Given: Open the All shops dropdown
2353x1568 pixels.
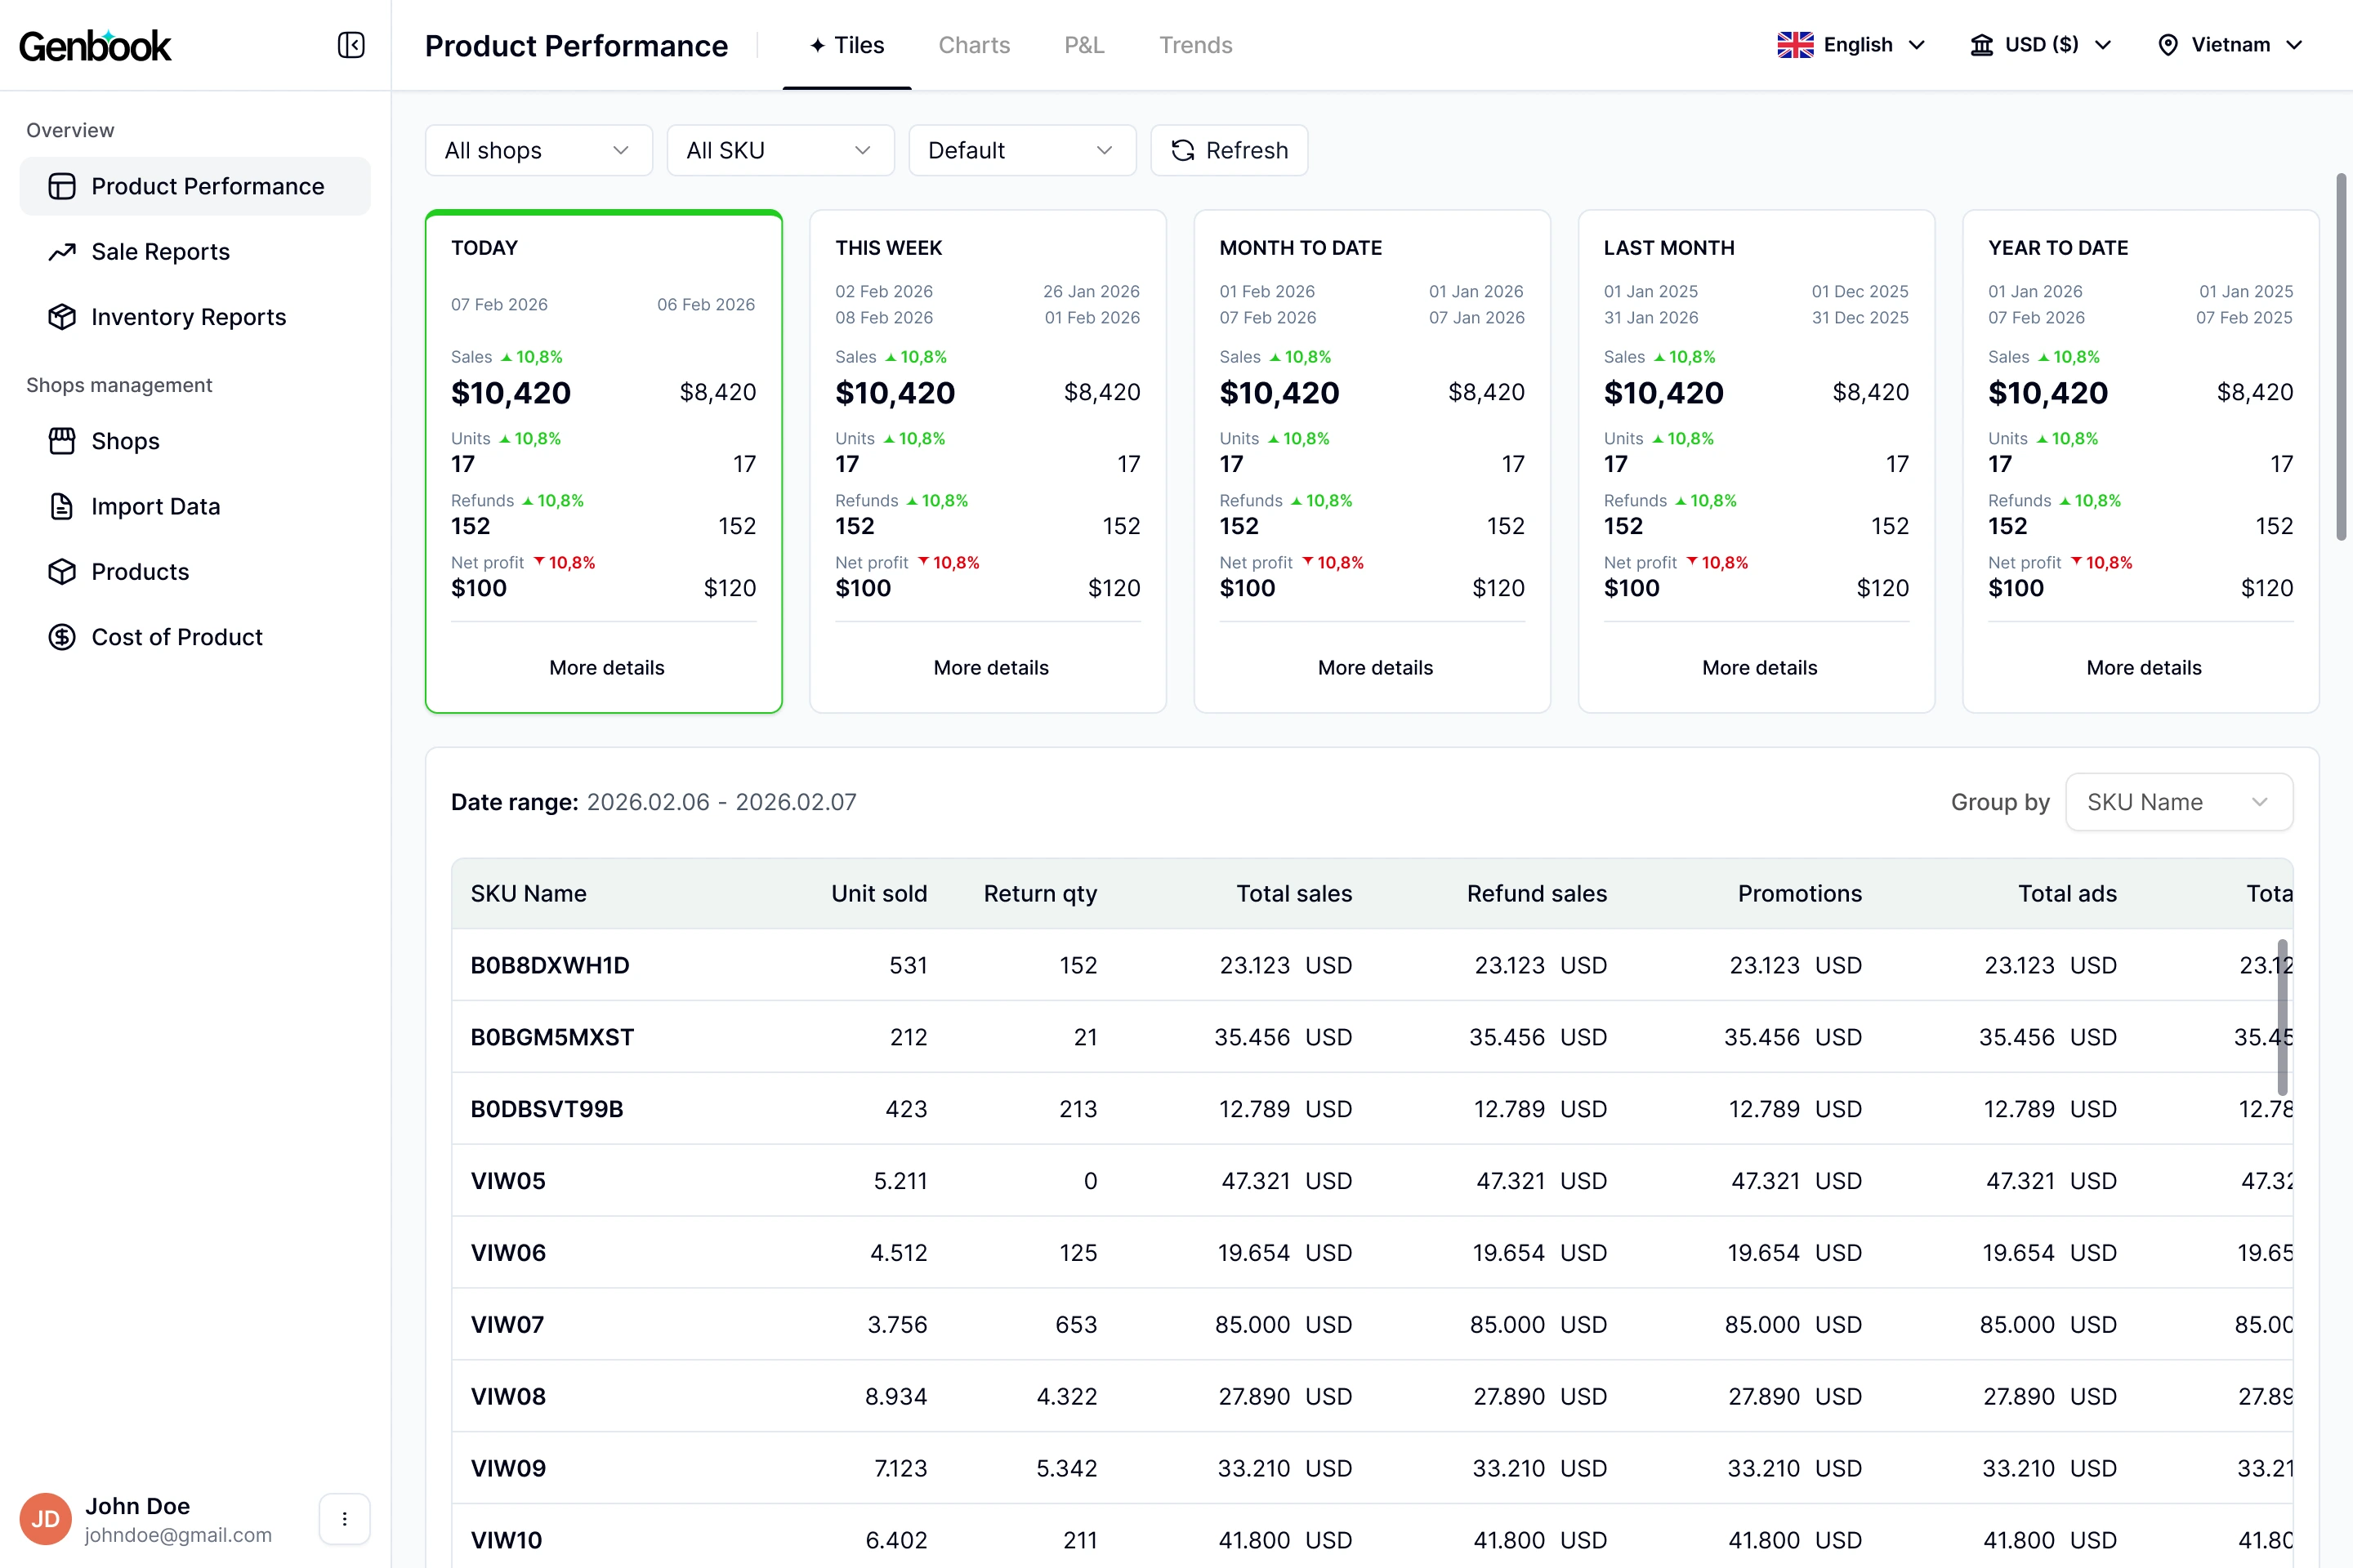Looking at the screenshot, I should 538,150.
